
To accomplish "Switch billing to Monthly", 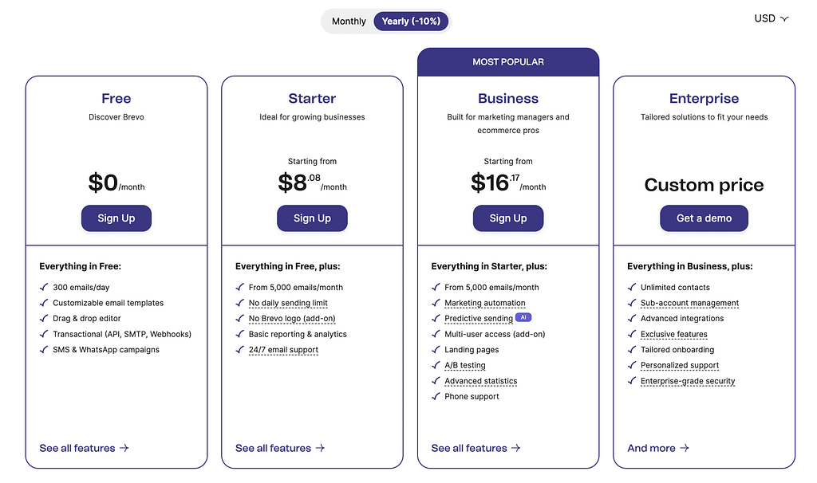I will [349, 22].
